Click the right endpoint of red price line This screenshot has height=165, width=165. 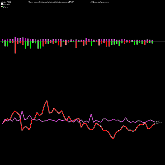[x=155, y=124]
